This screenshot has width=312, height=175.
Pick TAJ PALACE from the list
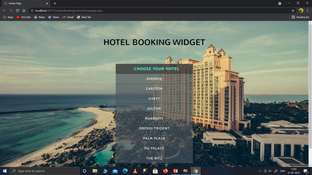pos(154,148)
